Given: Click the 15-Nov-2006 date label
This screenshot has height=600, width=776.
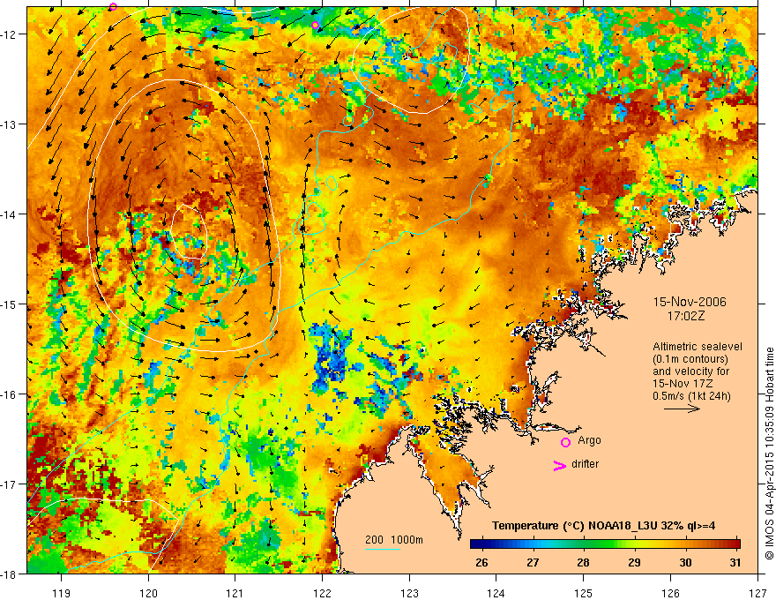Looking at the screenshot, I should (x=690, y=302).
